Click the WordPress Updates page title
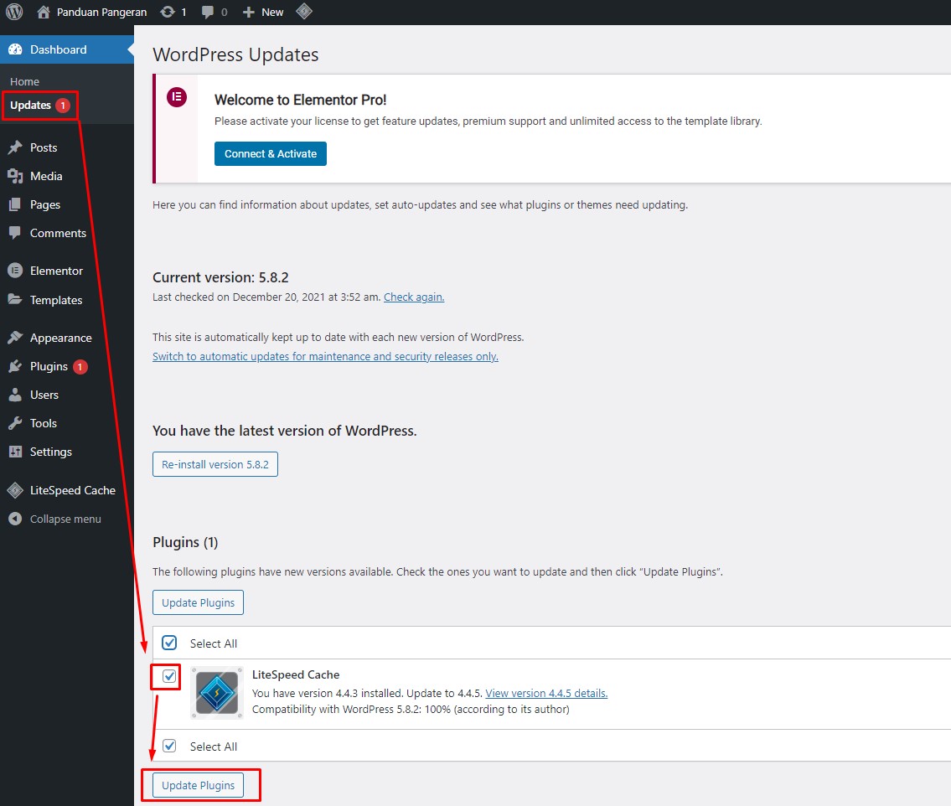 236,54
